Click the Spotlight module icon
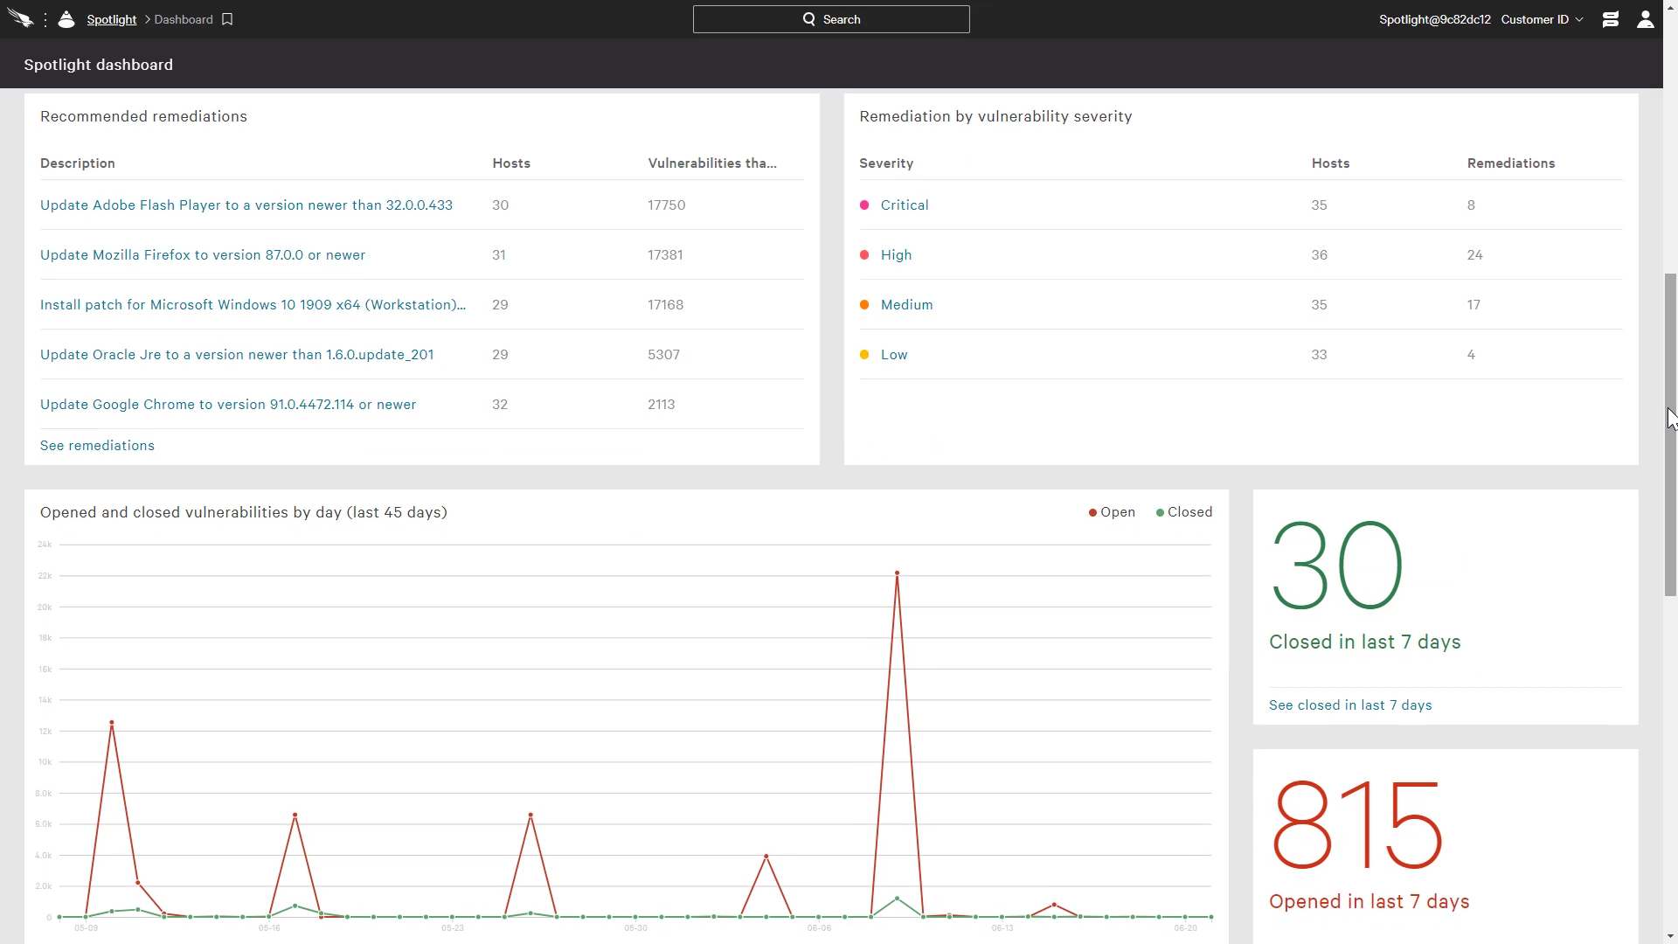1678x944 pixels. point(66,19)
